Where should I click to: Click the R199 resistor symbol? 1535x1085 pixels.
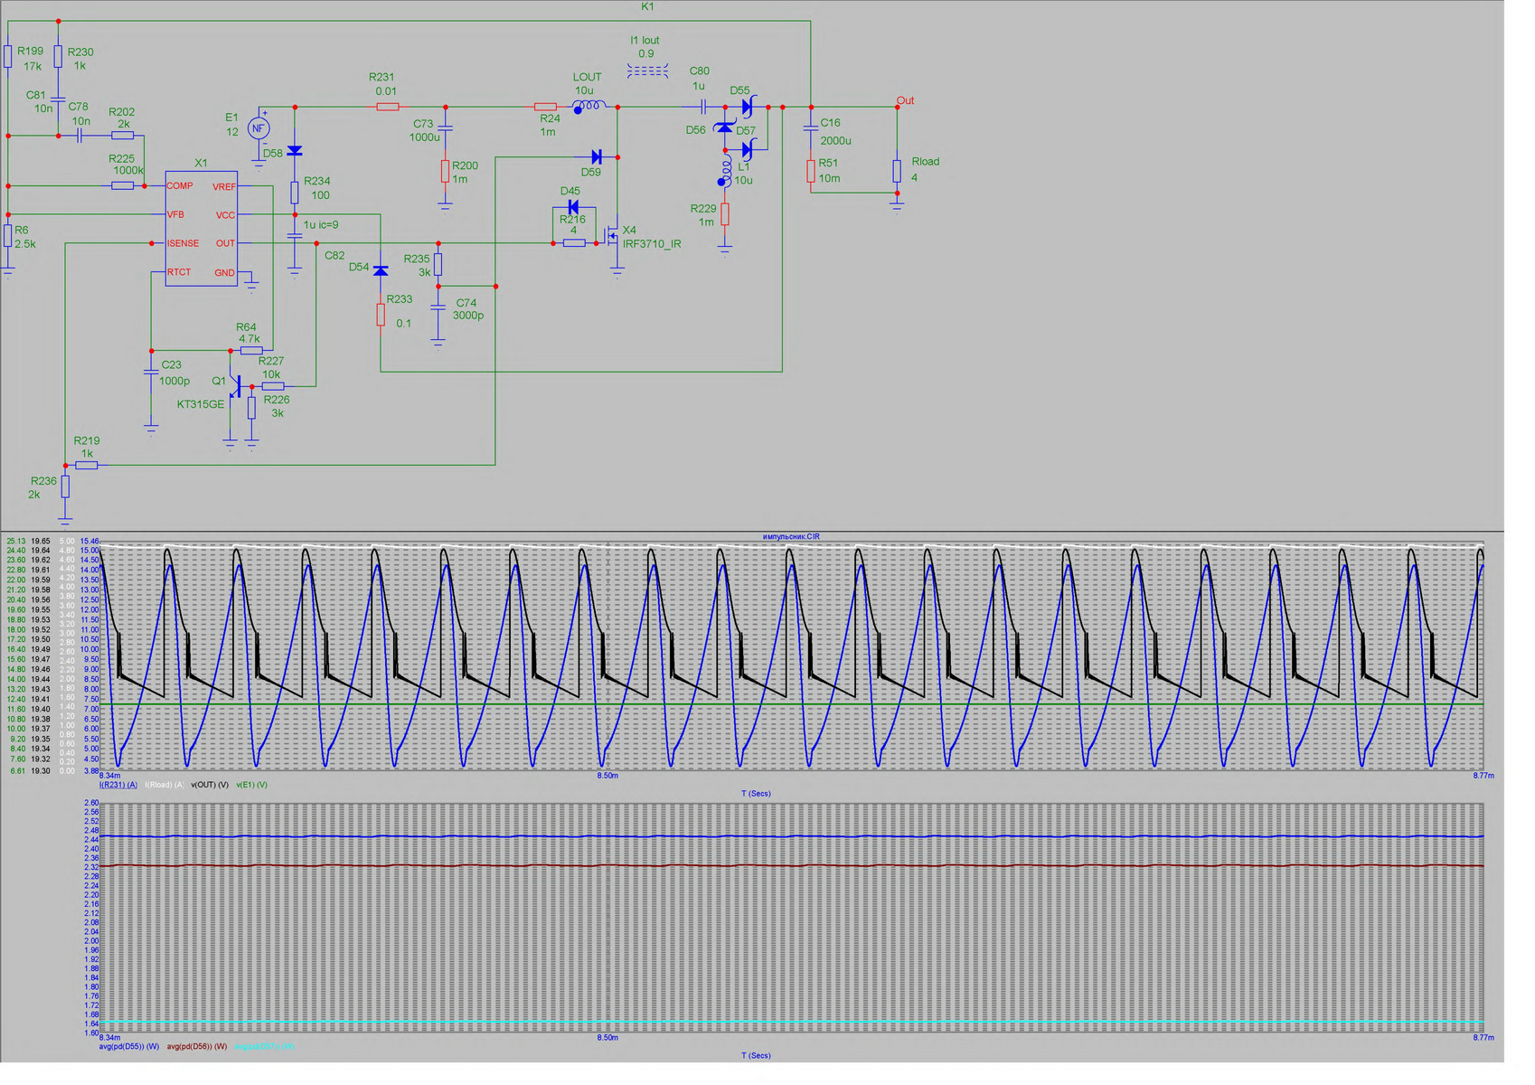click(x=8, y=56)
